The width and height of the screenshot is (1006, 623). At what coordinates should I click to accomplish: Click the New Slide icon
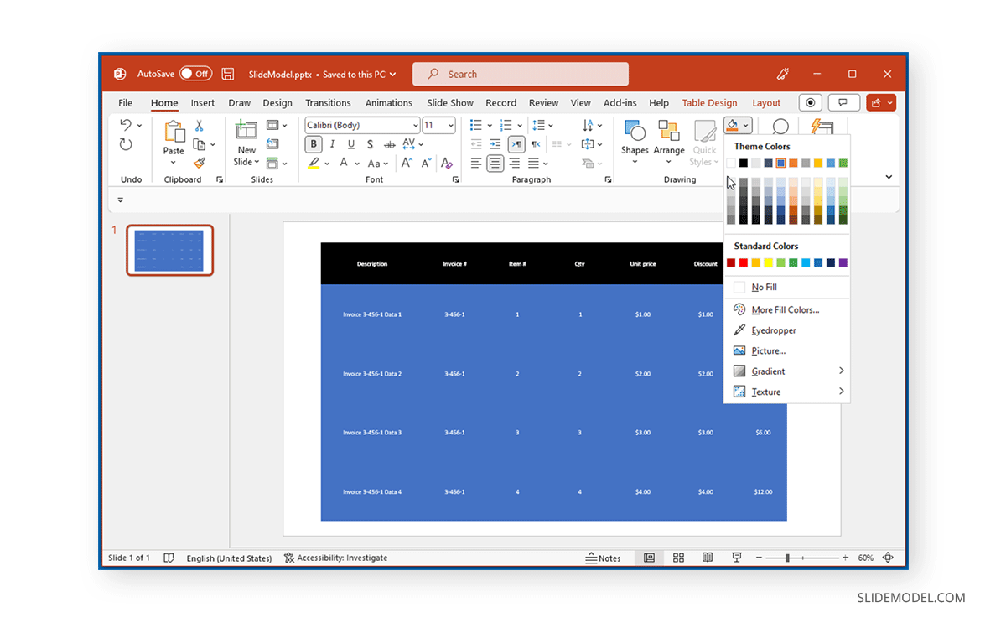[x=246, y=130]
